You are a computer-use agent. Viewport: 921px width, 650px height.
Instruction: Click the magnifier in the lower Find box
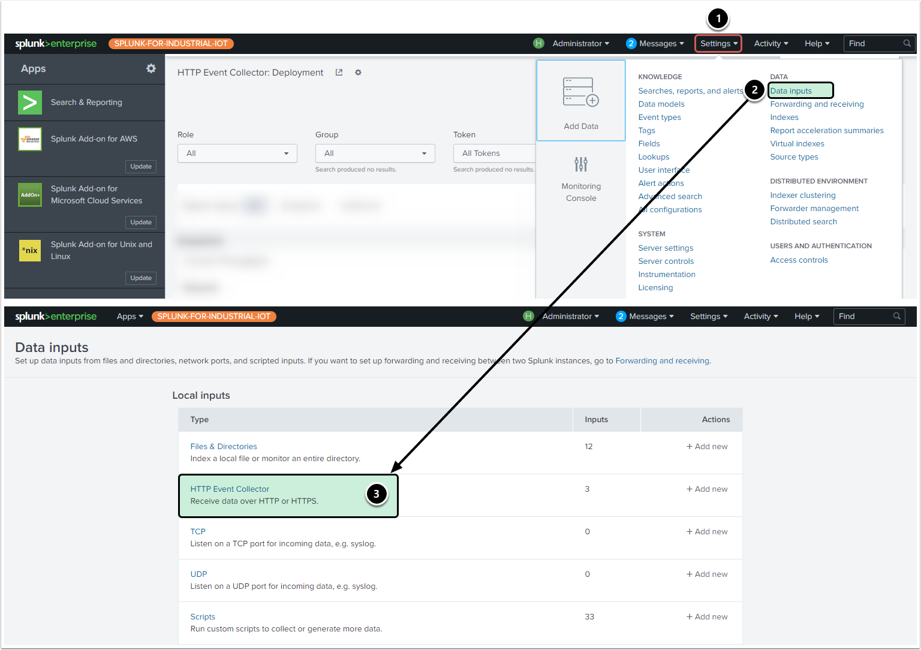point(897,316)
